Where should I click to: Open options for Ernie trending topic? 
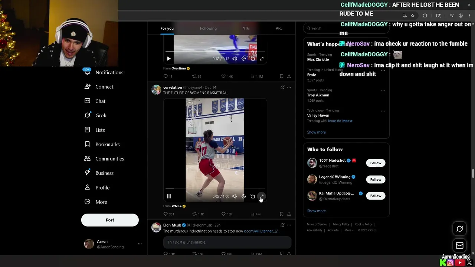point(383,70)
